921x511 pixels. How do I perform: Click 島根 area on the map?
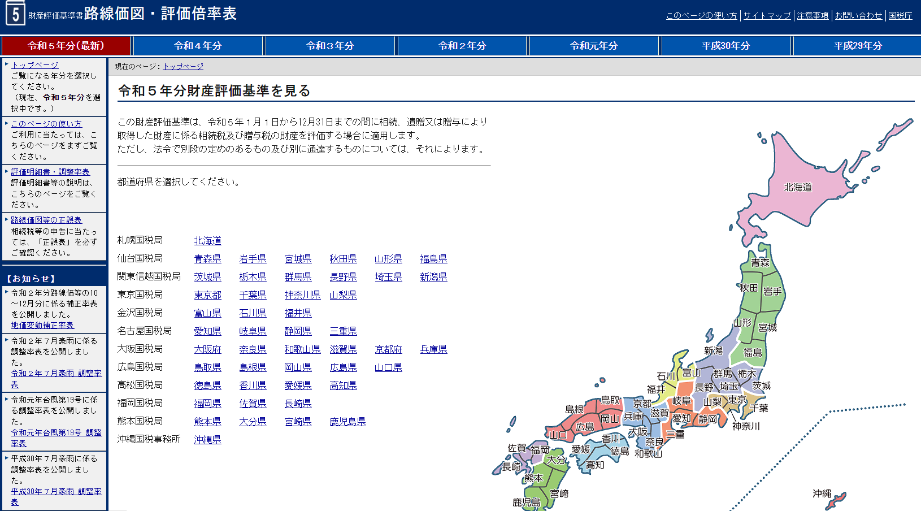(575, 409)
